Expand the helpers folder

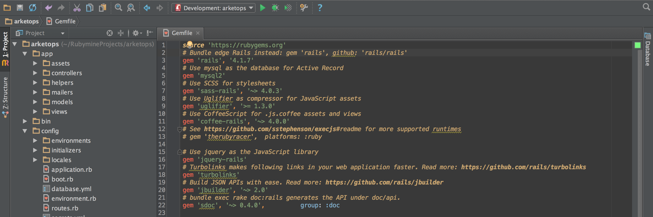click(35, 83)
